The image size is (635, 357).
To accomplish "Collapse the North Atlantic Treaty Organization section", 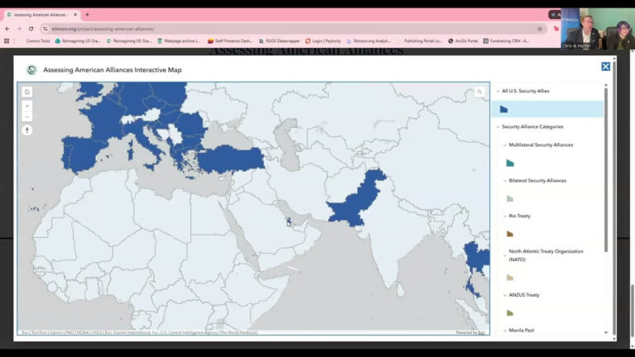I will click(505, 255).
